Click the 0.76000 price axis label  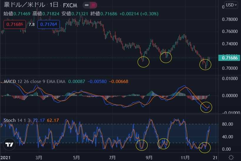click(230, 31)
